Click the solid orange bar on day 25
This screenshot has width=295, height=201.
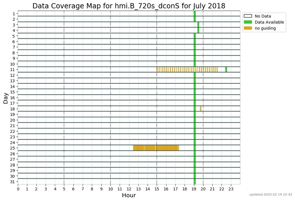(x=156, y=148)
